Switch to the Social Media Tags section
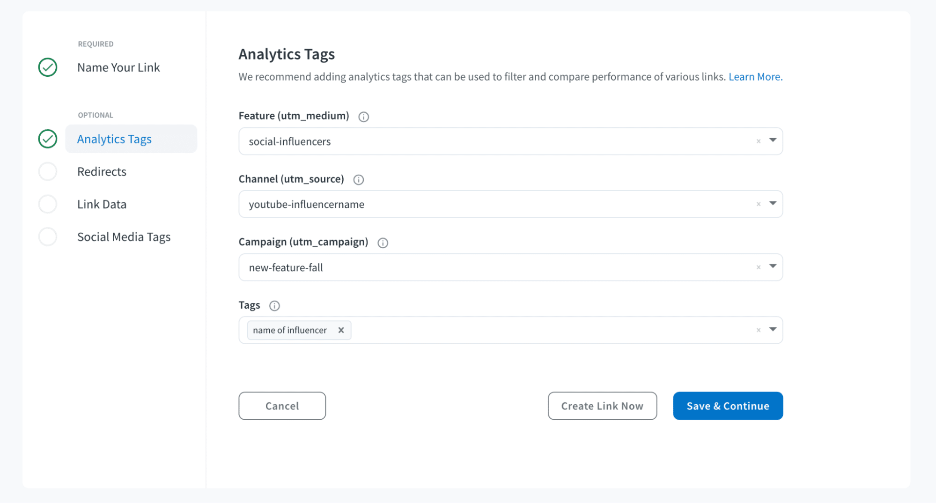Screen dimensions: 936x503 pos(124,237)
